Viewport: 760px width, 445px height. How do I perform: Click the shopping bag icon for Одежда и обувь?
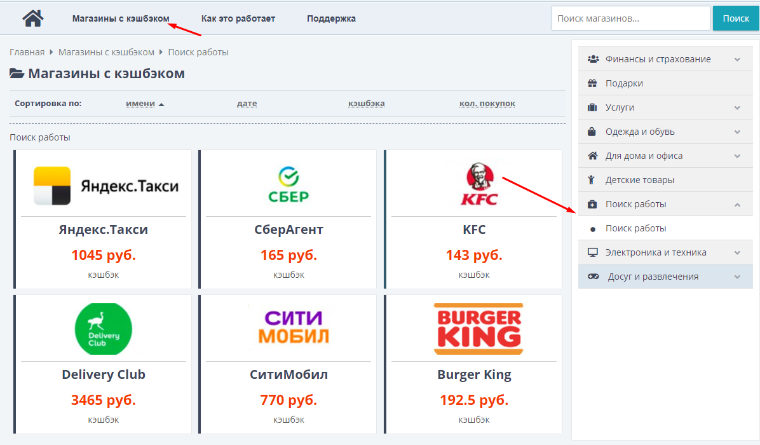(x=593, y=132)
